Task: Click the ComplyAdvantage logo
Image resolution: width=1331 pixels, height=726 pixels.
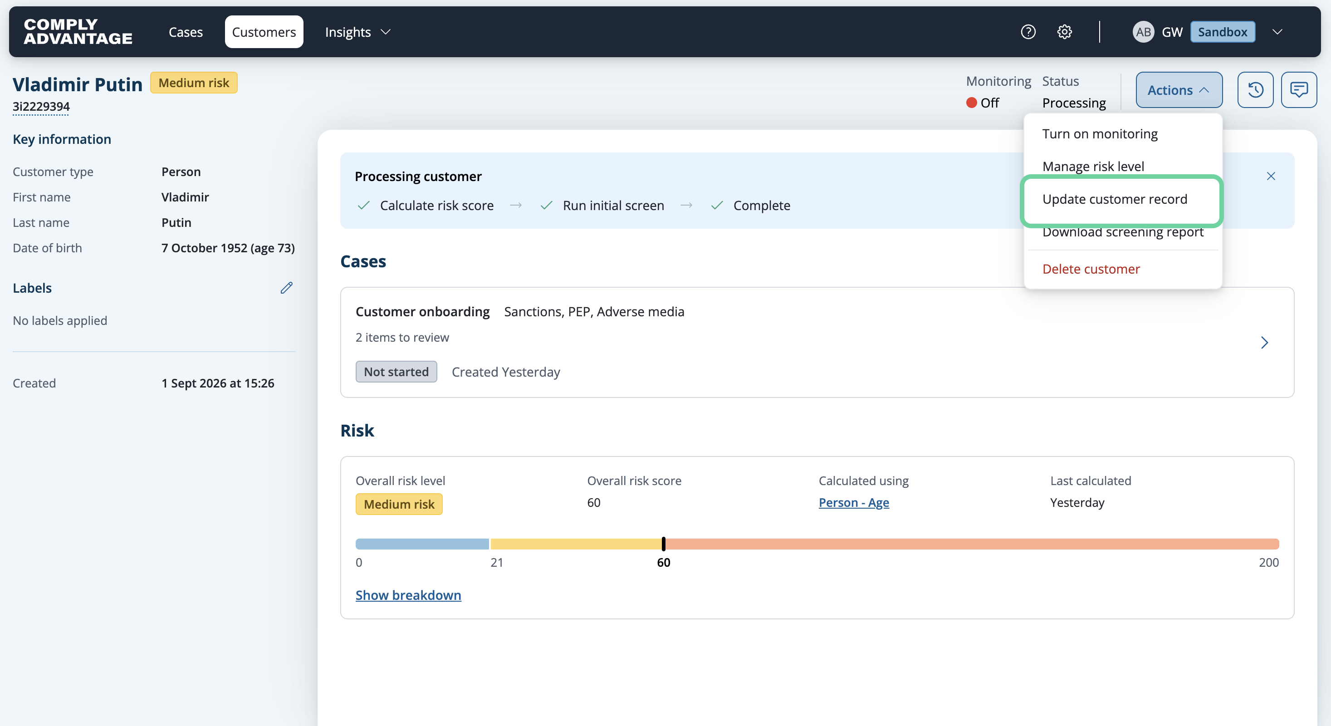Action: [x=78, y=31]
